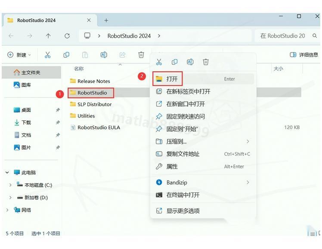322x249 pixels.
Task: Click the toolbar Rename icon
Action: pyautogui.click(x=104, y=55)
